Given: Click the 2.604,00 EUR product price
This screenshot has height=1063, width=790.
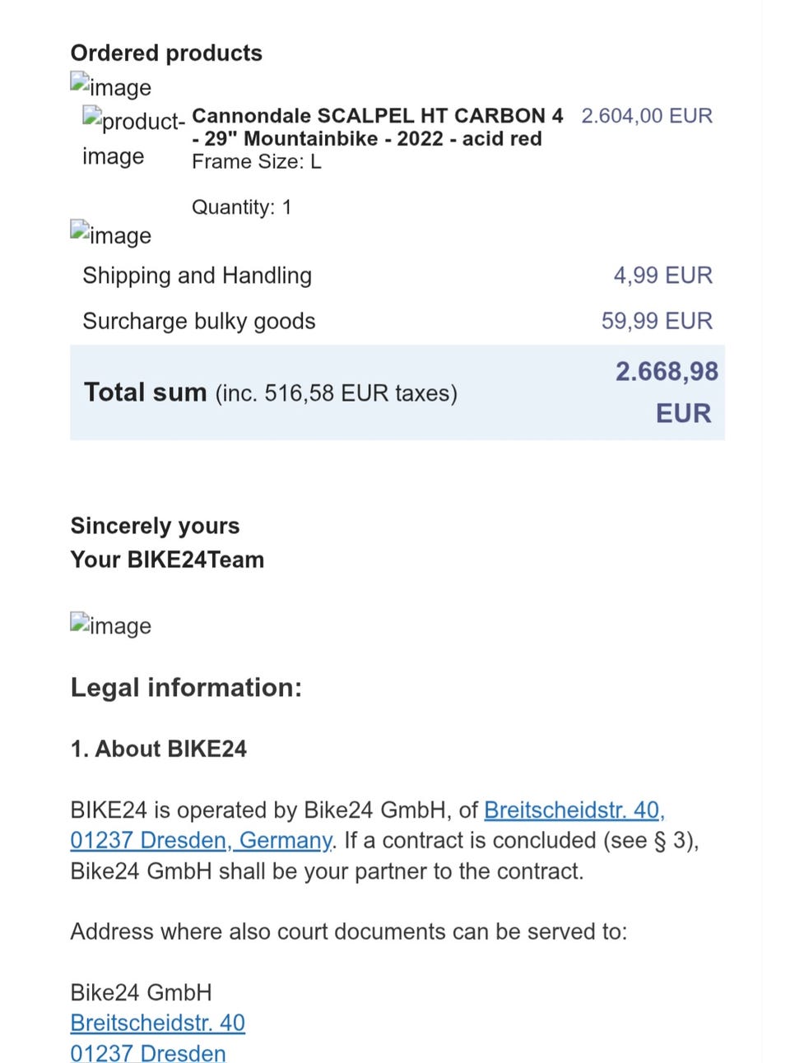Looking at the screenshot, I should click(647, 116).
